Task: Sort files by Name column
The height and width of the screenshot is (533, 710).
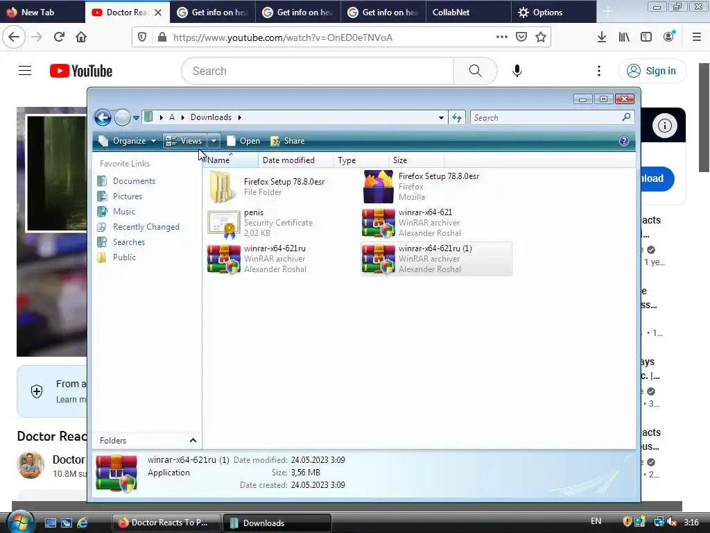Action: coord(231,160)
